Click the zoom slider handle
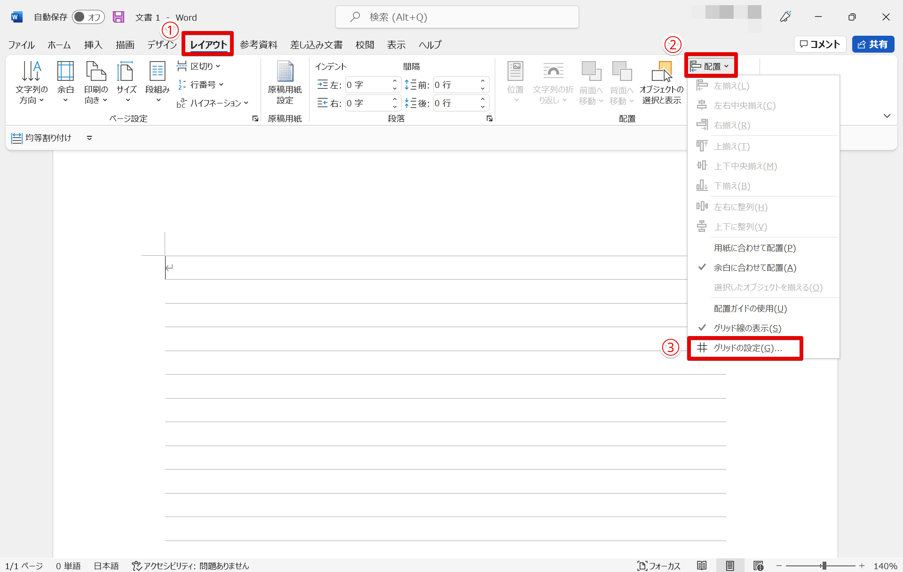Screen dimensions: 903x572 click(824, 565)
